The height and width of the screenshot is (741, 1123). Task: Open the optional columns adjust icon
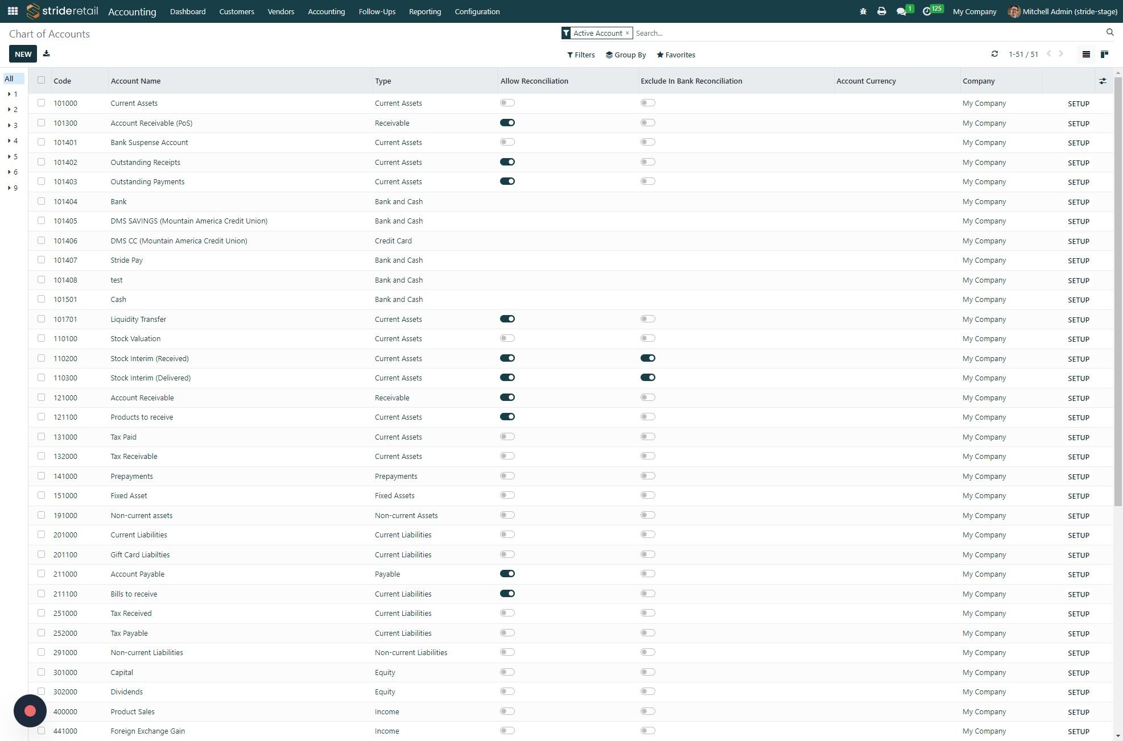[x=1103, y=81]
